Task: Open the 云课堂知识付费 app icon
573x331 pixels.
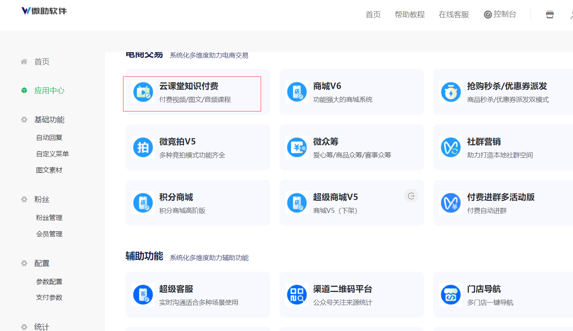Action: [x=143, y=92]
